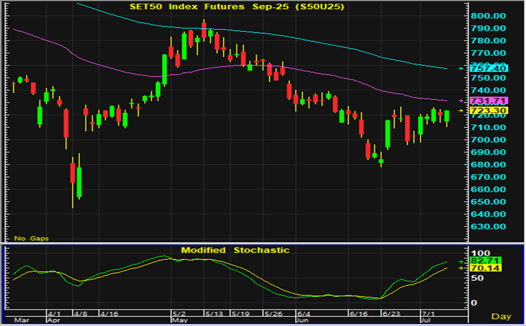Click the Jun month label
The height and width of the screenshot is (326, 526).
point(301,321)
